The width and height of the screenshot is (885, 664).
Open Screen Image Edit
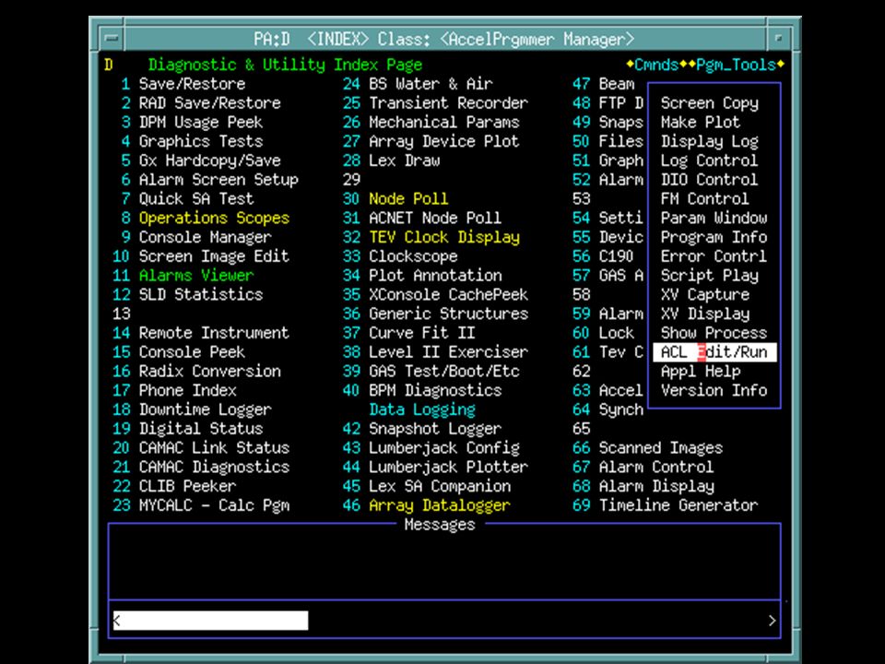point(214,256)
